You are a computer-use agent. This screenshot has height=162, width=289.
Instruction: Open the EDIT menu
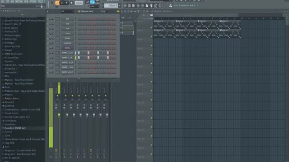tap(7, 1)
